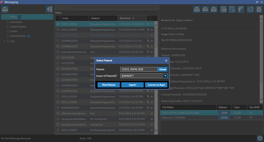Uncheck the first DDELL(USER) message checkbox
Image resolution: width=264 pixels, height=142 pixels.
tap(58, 24)
